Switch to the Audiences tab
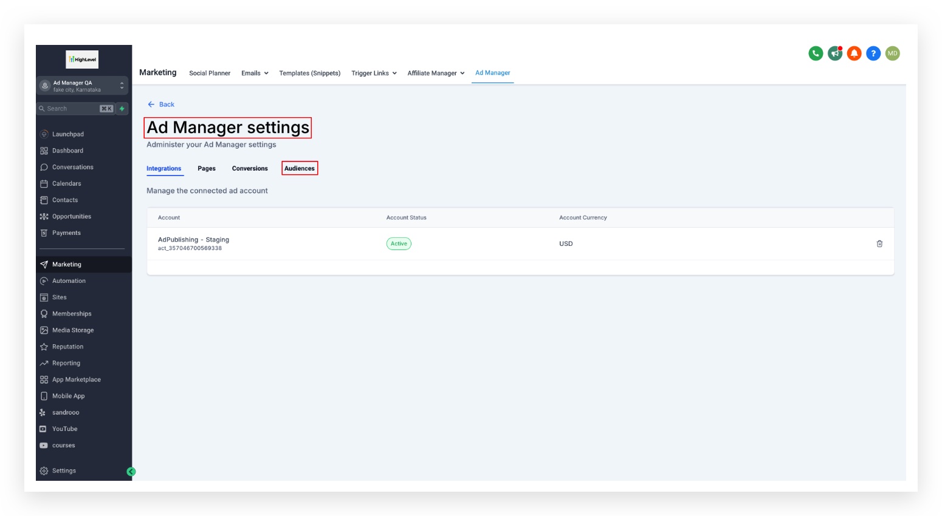Viewport: 942px width, 516px height. coord(300,168)
